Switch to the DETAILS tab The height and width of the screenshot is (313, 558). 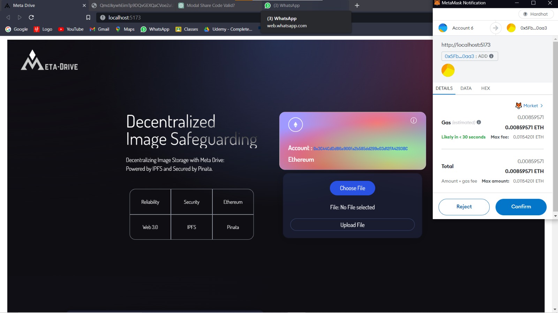(444, 88)
